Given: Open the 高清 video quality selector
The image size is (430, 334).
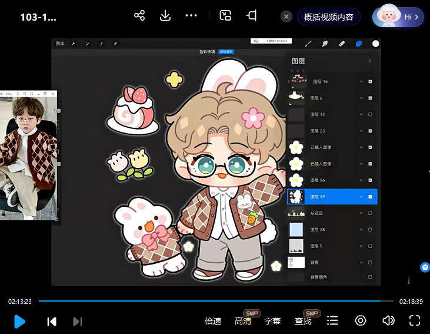Looking at the screenshot, I should click(x=243, y=321).
